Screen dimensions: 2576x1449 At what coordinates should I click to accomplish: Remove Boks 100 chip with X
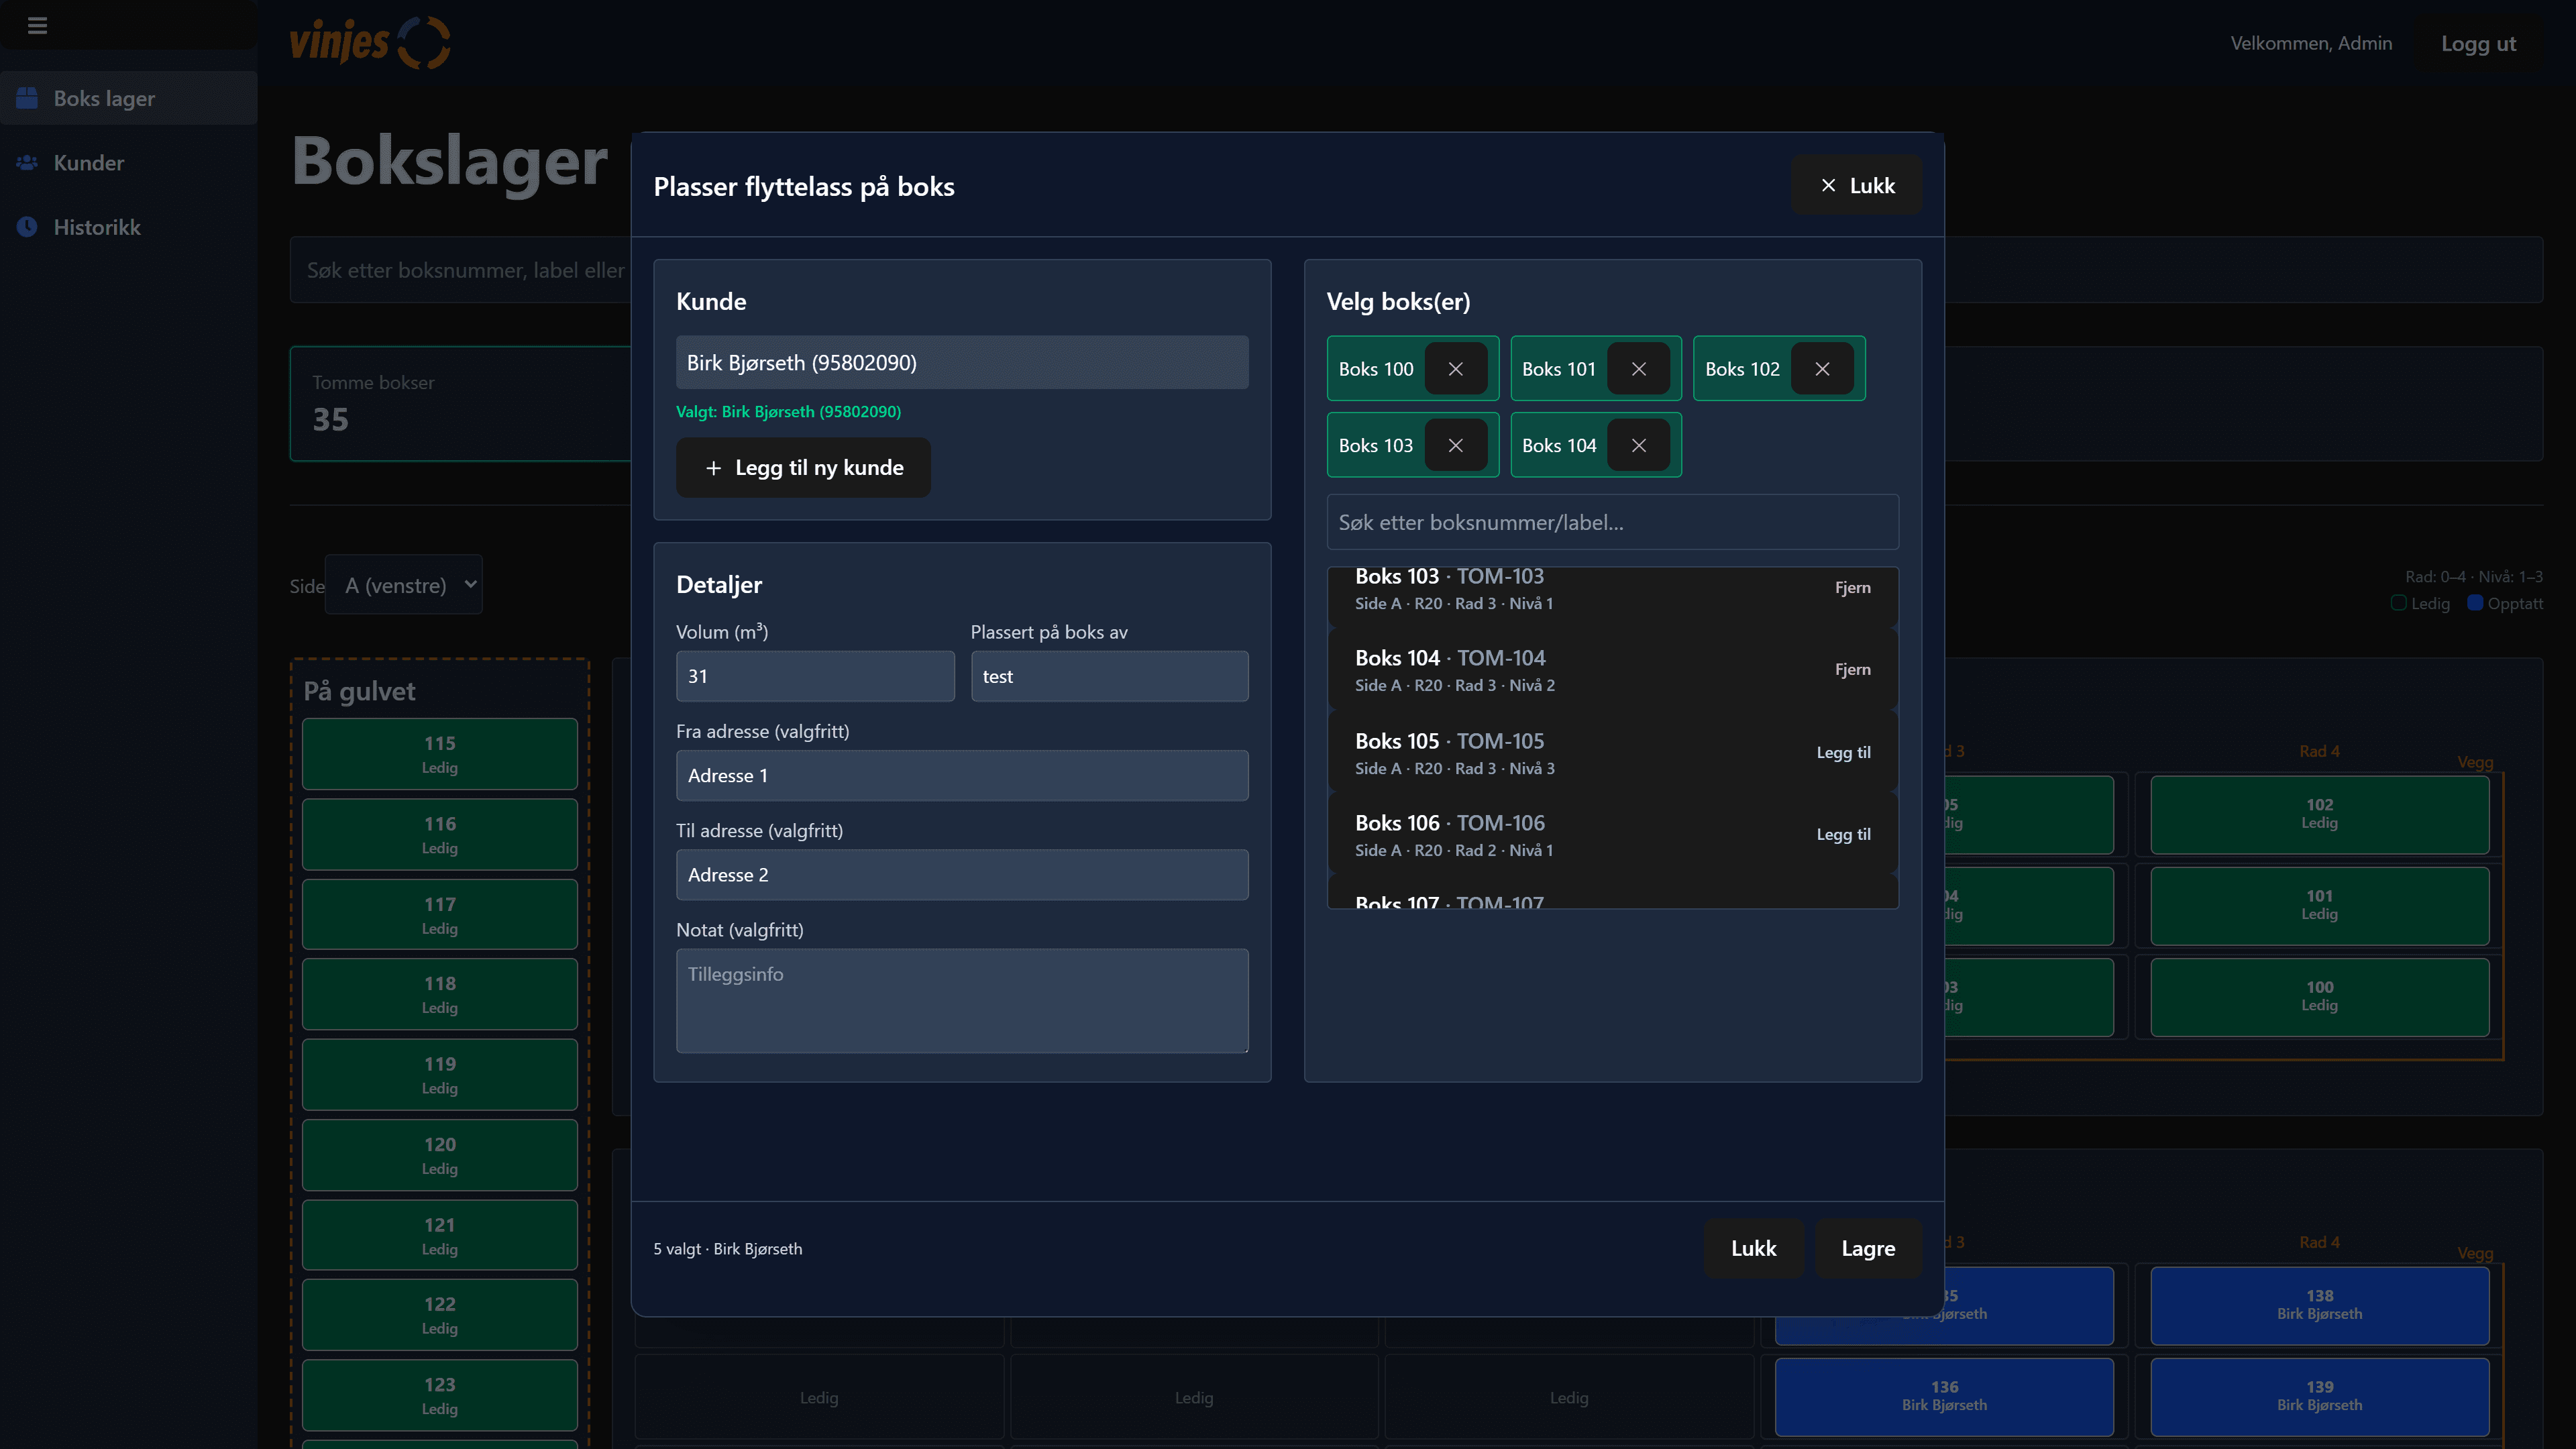pyautogui.click(x=1455, y=369)
